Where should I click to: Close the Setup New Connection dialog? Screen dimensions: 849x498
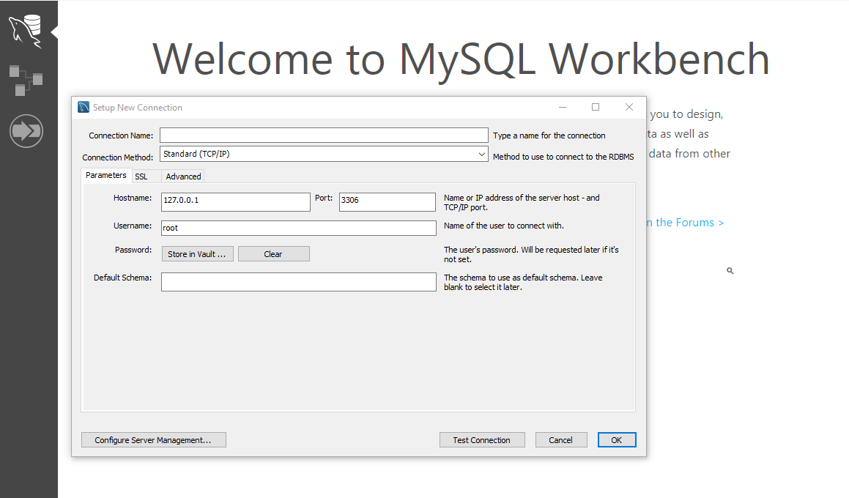629,107
